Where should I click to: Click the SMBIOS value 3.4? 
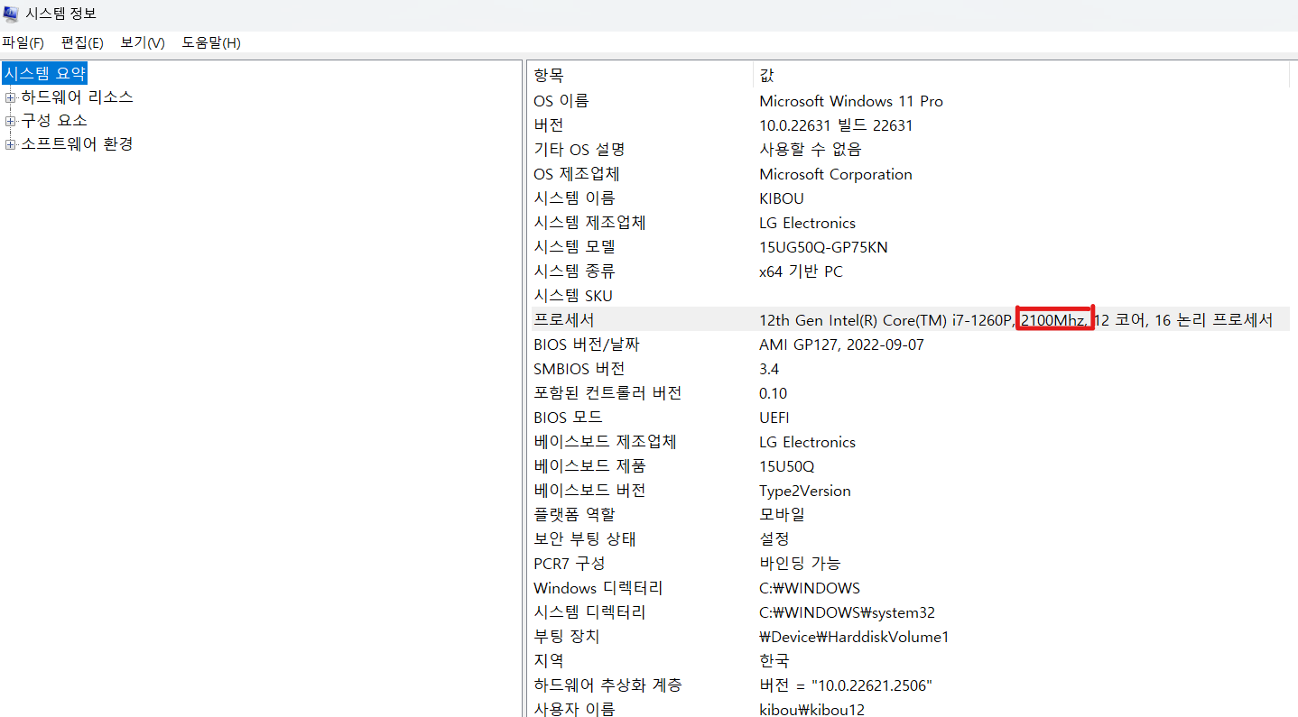pos(769,369)
